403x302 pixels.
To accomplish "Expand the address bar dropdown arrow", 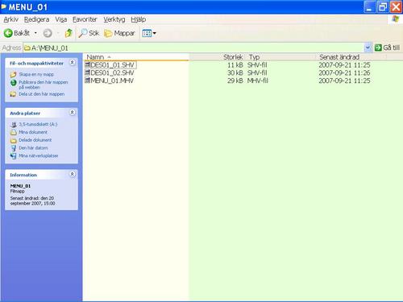I will [368, 48].
